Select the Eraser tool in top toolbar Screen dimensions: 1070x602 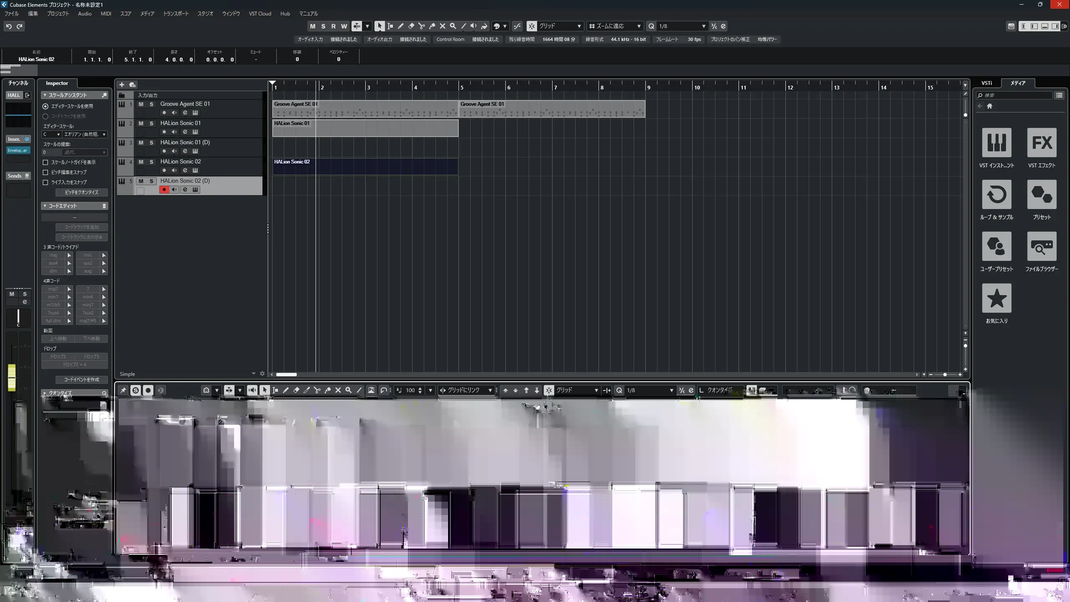click(x=411, y=26)
